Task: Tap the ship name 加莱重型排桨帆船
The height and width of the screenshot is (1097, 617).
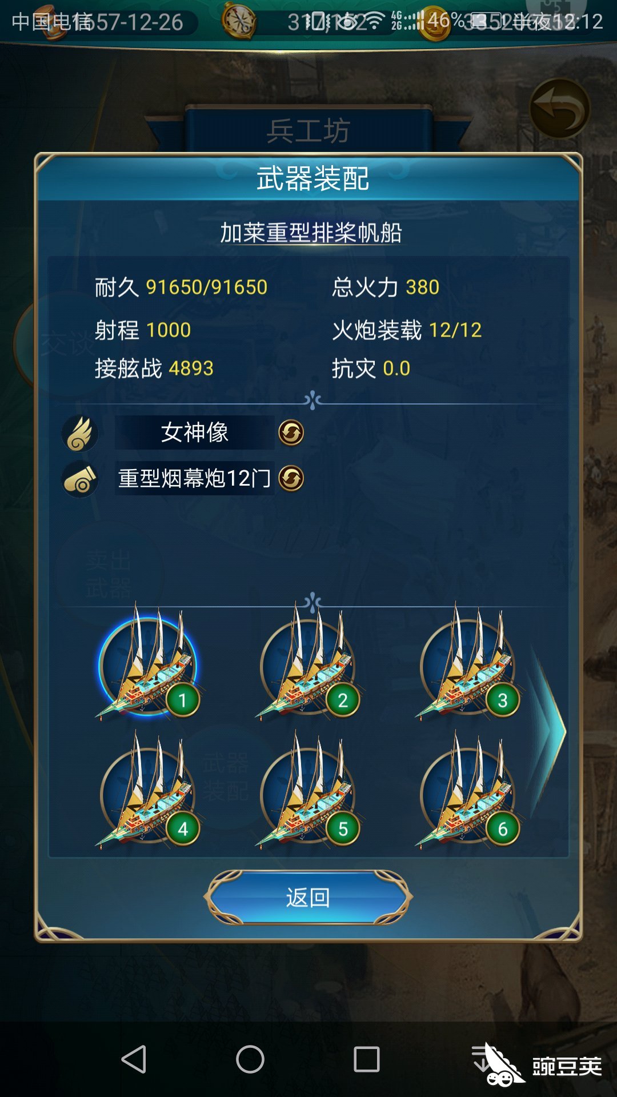Action: [x=311, y=233]
